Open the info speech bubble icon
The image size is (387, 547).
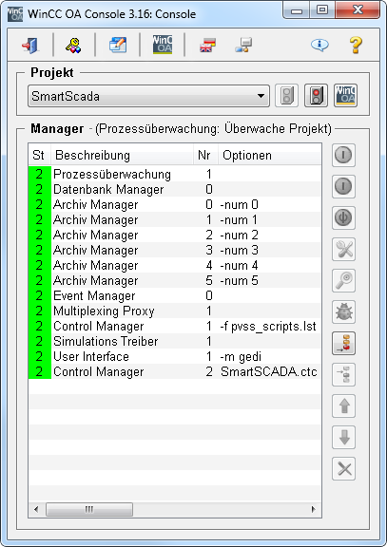point(319,45)
